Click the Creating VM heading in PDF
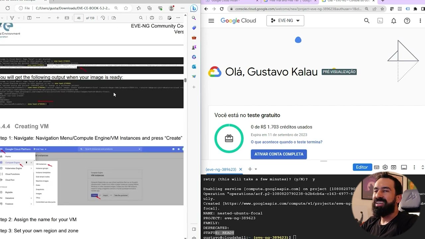Viewport: 425px width, 239px height. coord(32,126)
